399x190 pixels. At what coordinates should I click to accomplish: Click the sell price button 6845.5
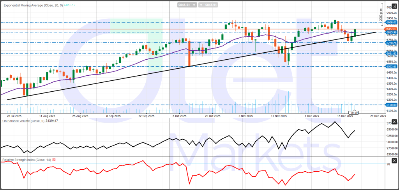coord(184,5)
